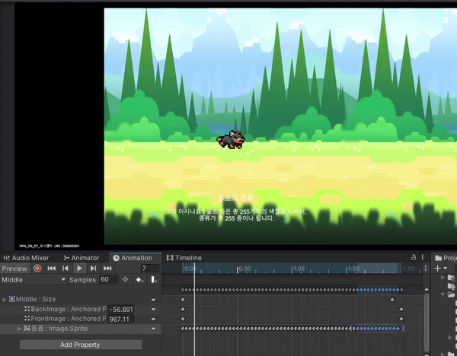Screen dimensions: 457x356
Task: Click the FrontImage value field 967.11
Action: (120, 319)
